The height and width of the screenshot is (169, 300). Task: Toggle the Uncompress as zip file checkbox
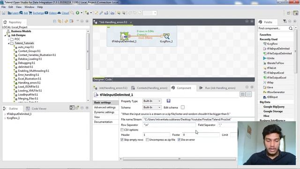147,140
